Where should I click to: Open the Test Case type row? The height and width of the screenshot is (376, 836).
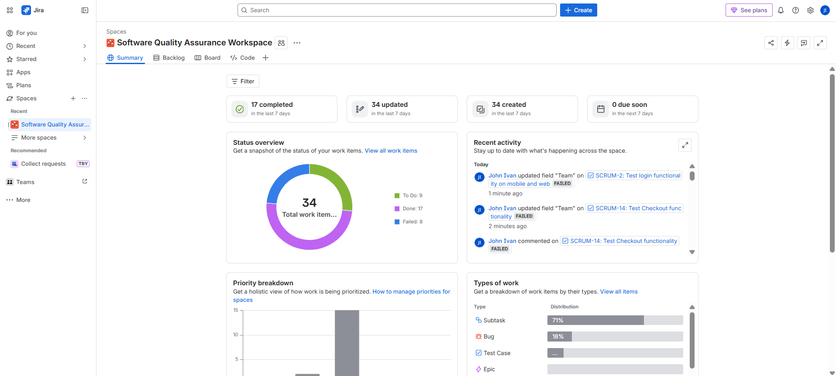[579, 353]
